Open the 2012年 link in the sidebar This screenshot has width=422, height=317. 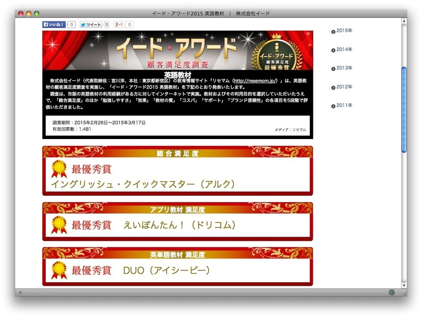344,86
